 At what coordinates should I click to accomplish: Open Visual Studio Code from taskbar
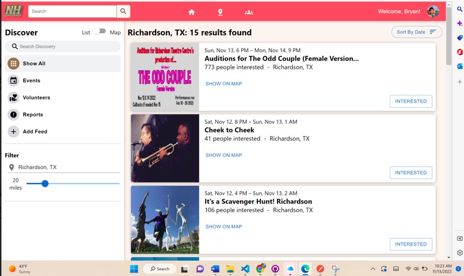point(245,269)
